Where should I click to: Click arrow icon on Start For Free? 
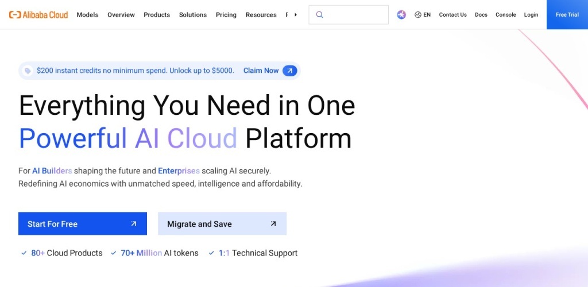point(133,224)
